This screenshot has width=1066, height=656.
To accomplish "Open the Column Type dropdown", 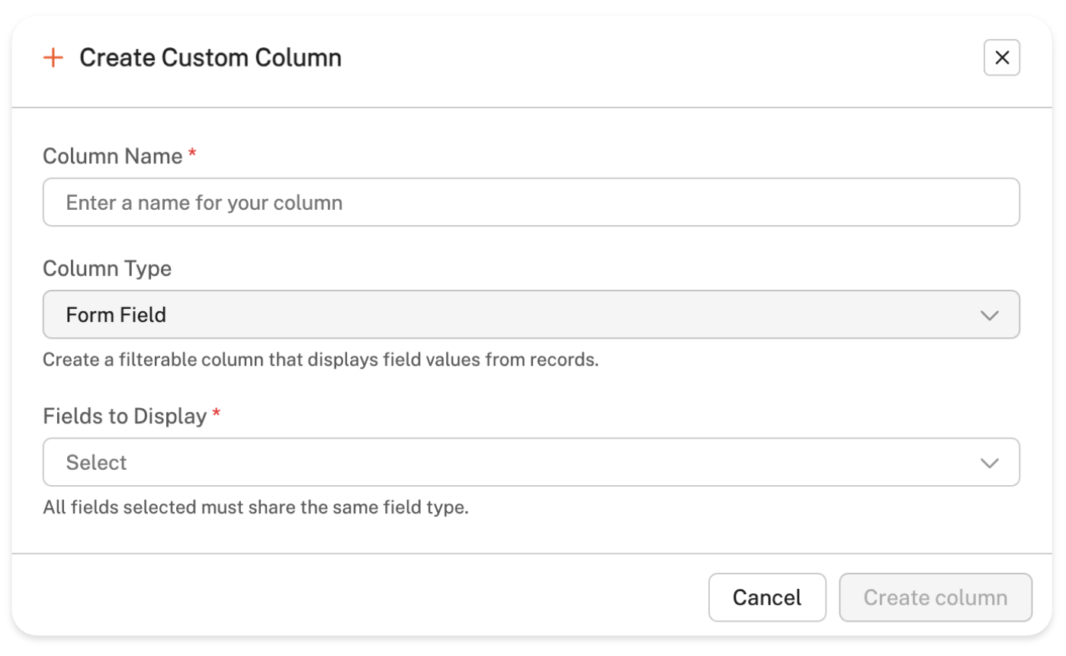I will pos(531,314).
